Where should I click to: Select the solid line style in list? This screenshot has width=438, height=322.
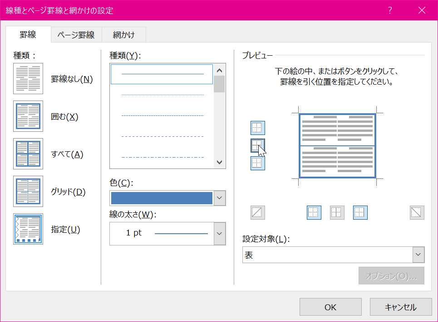pyautogui.click(x=162, y=74)
